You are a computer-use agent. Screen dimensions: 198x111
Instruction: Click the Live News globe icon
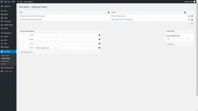point(2,52)
